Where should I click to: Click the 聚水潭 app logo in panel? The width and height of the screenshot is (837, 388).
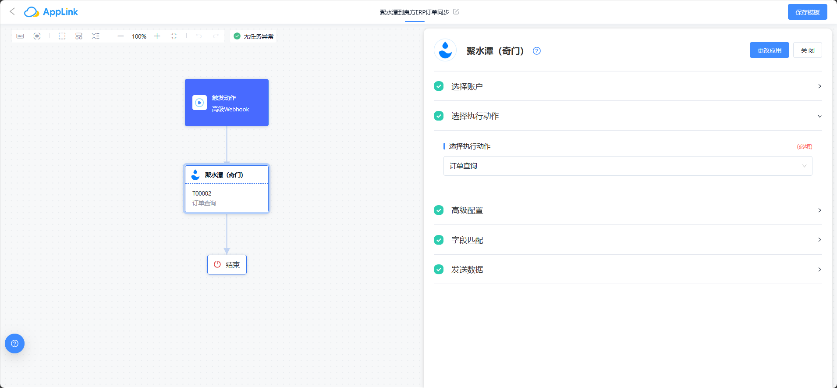click(x=445, y=50)
